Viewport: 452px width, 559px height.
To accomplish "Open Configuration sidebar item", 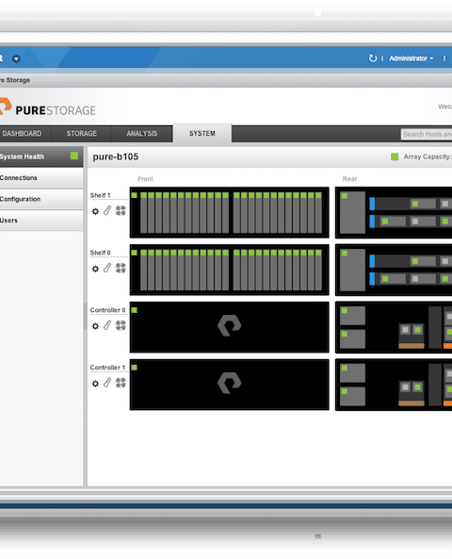I will coord(41,199).
